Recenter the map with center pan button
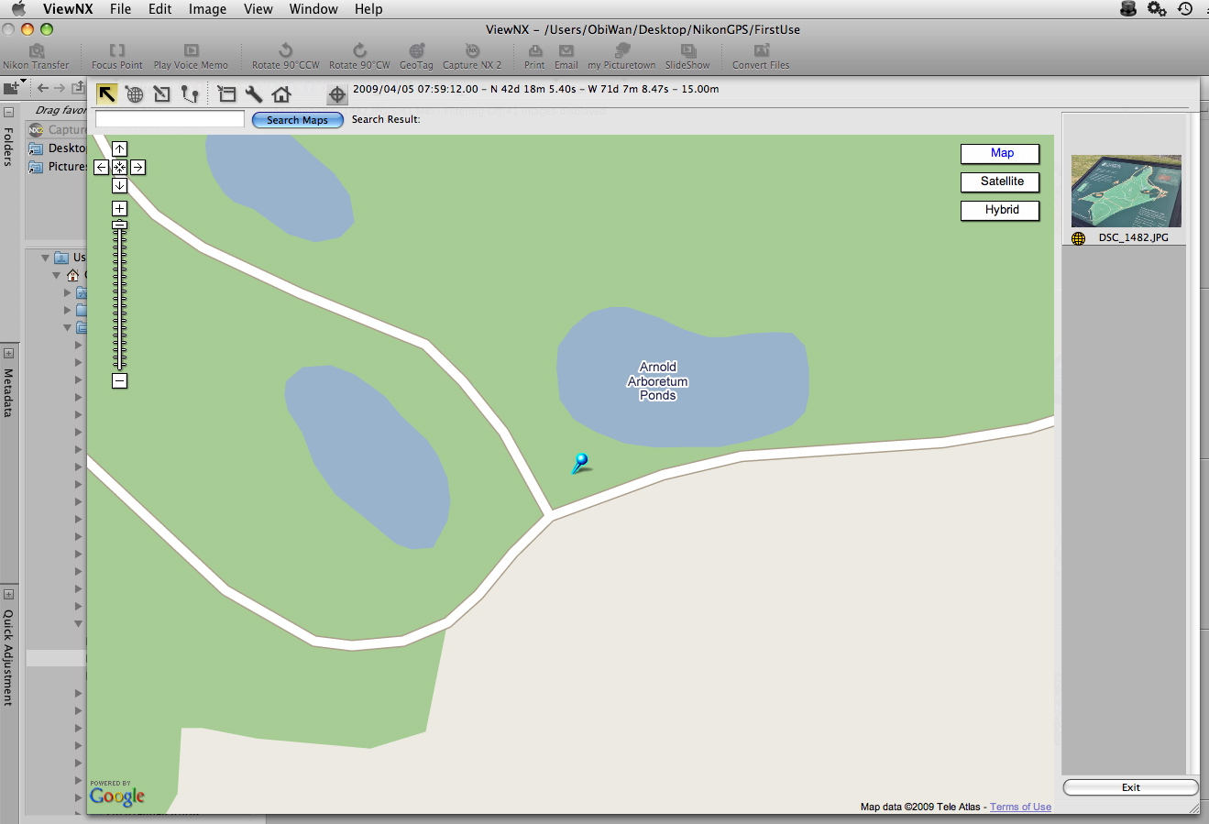This screenshot has height=824, width=1209. point(120,167)
